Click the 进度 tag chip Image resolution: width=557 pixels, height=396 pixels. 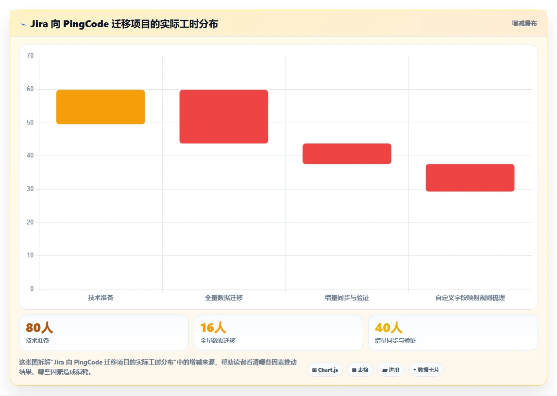click(391, 370)
